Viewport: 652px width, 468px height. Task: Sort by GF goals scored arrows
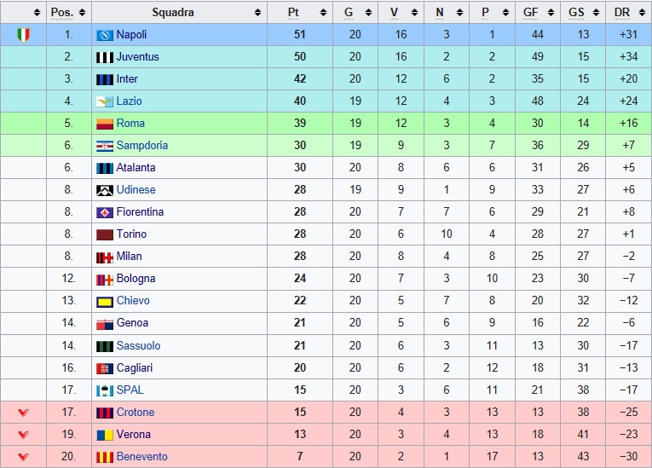pos(551,13)
